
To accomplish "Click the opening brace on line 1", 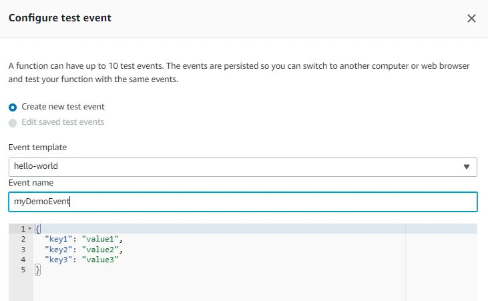I will [x=37, y=229].
